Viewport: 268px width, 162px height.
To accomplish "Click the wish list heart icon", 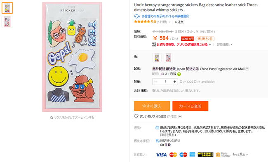I will [136, 117].
